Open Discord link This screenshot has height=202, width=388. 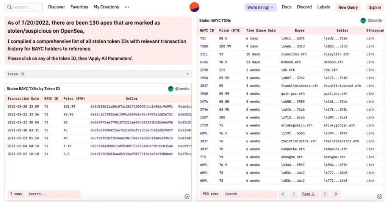[x=304, y=7]
